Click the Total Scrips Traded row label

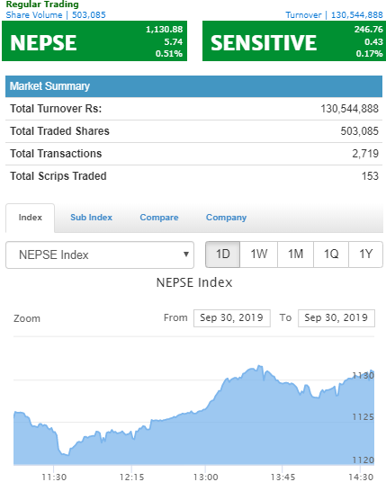coord(58,176)
